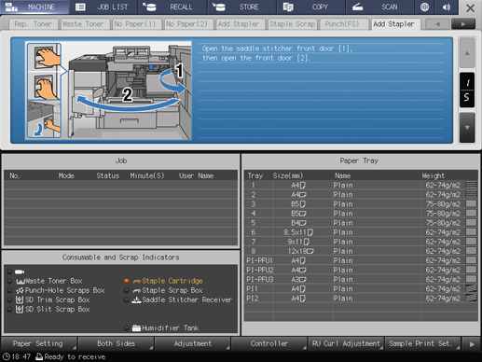The image size is (482, 362).
Task: Select the Rep. Toner guidance tab
Action: pos(33,24)
